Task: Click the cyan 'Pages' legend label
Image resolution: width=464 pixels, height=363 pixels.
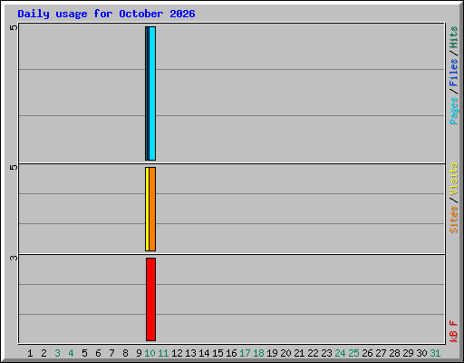Action: (x=453, y=111)
